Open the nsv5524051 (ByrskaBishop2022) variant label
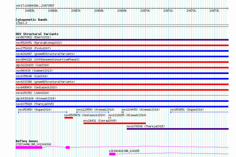Viewport: 236px width, 157px height. point(39,43)
